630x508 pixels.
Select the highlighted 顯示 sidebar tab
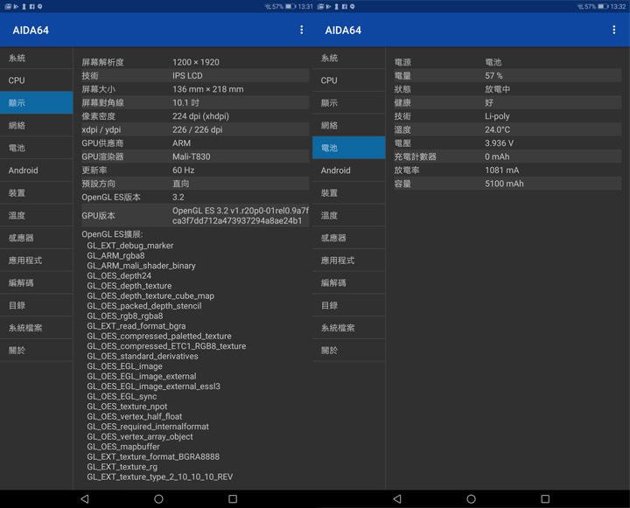36,103
